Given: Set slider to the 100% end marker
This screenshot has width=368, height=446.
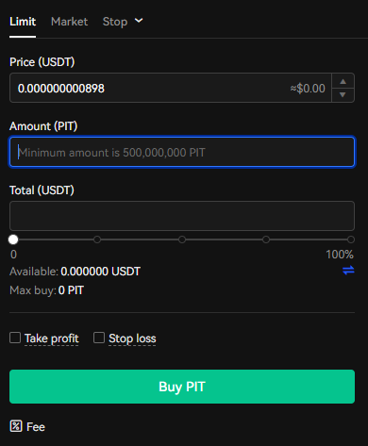Looking at the screenshot, I should (x=351, y=240).
